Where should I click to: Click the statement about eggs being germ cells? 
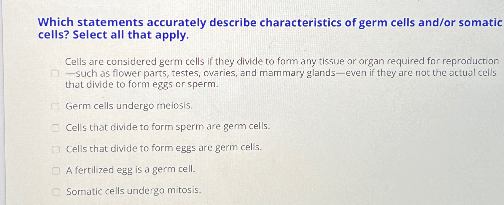(164, 148)
